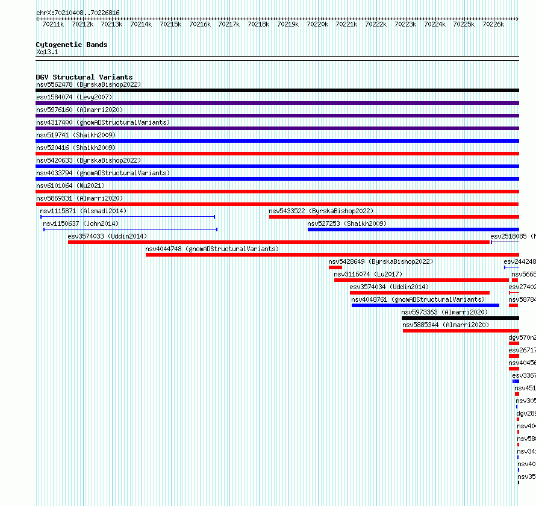Click the 70222k ruler tick label
536x506 pixels.
coord(376,24)
